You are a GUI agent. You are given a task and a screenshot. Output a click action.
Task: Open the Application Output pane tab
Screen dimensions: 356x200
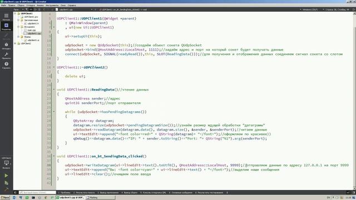point(108,193)
